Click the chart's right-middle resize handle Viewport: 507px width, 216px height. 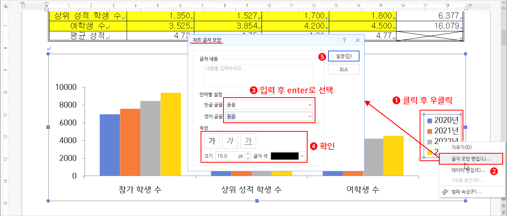[x=466, y=127]
